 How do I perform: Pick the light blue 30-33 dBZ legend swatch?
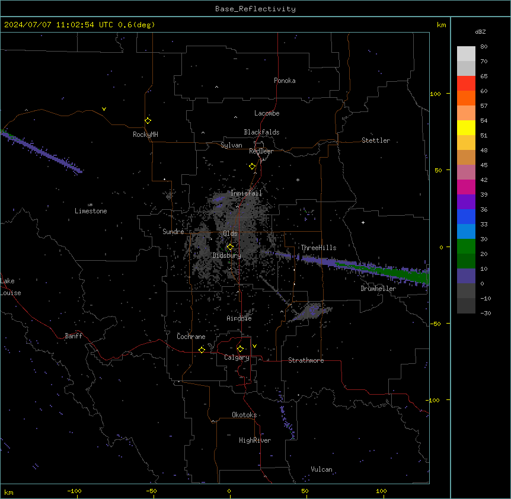(x=466, y=231)
